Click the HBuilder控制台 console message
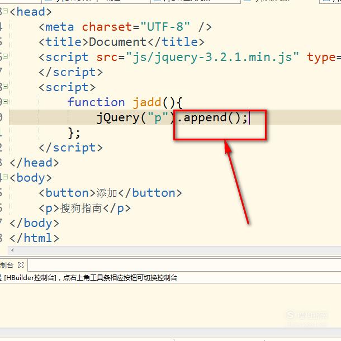Screen dimensions: 341x341 [x=88, y=278]
